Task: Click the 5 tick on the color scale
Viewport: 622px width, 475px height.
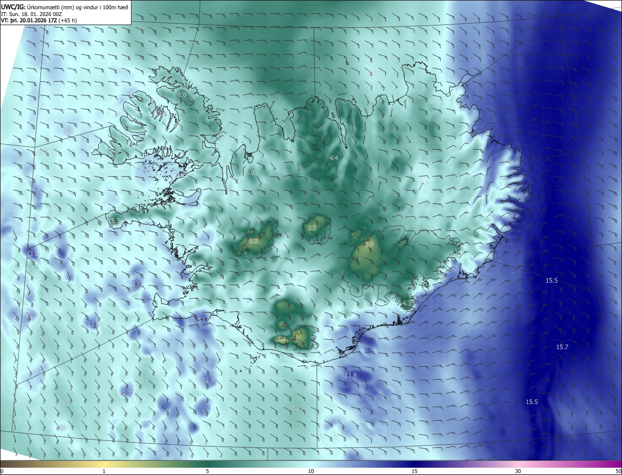Action: pos(207,471)
